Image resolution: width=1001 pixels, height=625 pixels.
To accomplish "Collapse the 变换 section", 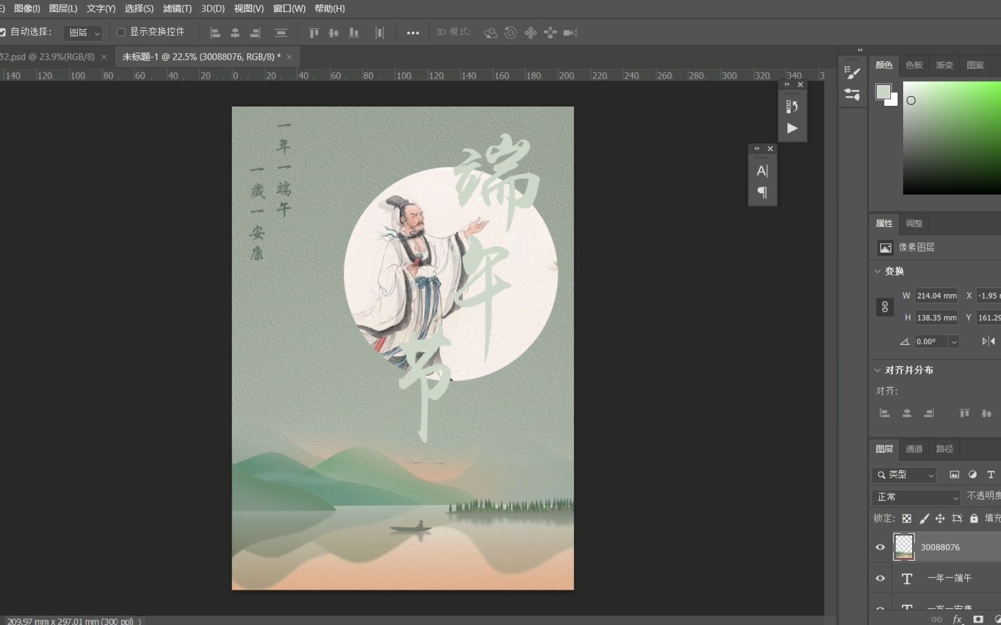I will [878, 271].
